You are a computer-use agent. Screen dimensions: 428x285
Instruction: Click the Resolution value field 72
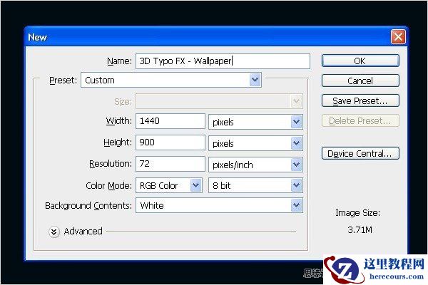[170, 164]
